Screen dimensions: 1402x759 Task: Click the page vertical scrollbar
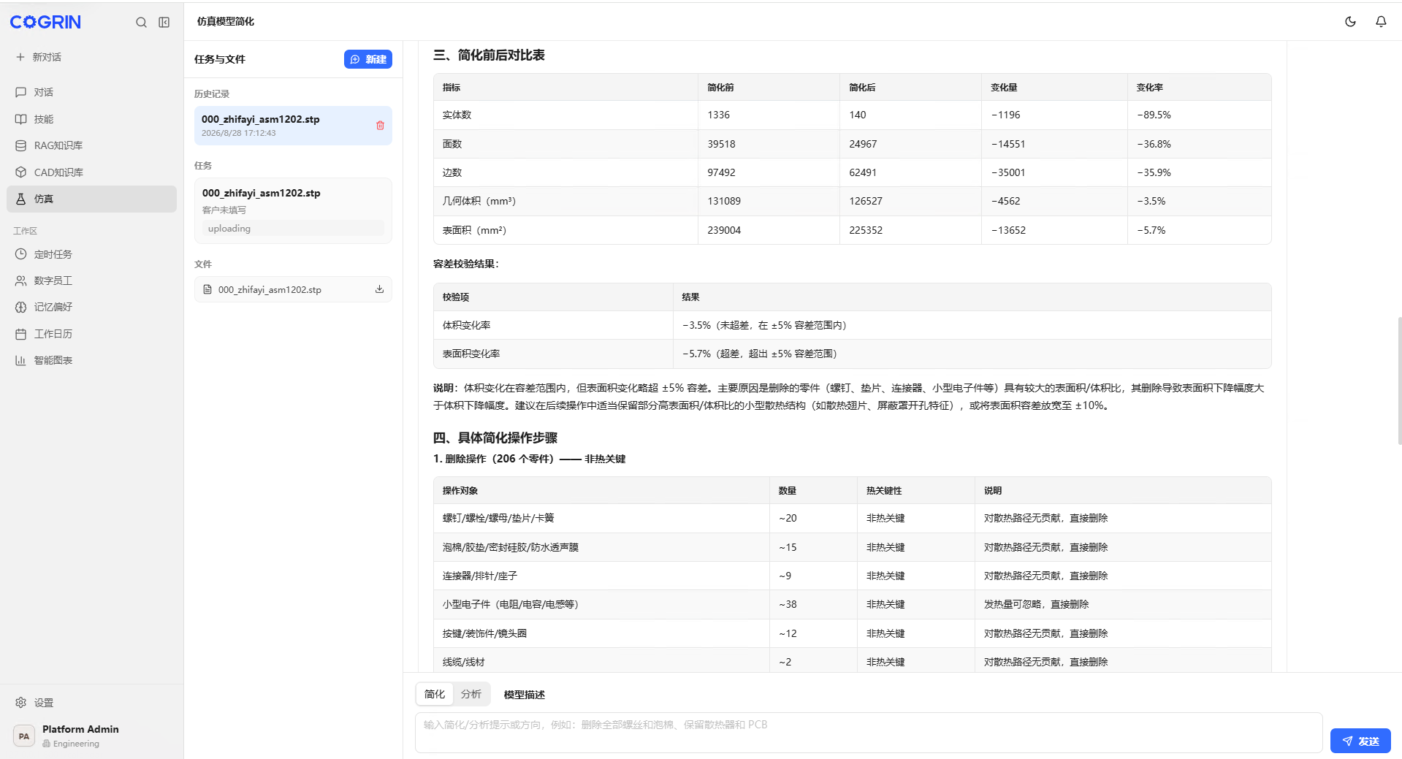click(x=1398, y=380)
